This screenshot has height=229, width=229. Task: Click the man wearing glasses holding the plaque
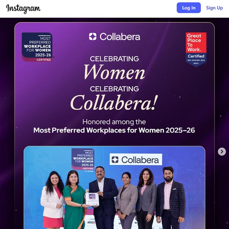click(x=103, y=198)
